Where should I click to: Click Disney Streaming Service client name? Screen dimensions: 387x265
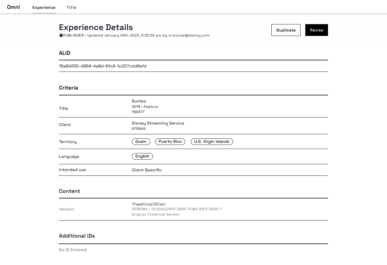[158, 123]
